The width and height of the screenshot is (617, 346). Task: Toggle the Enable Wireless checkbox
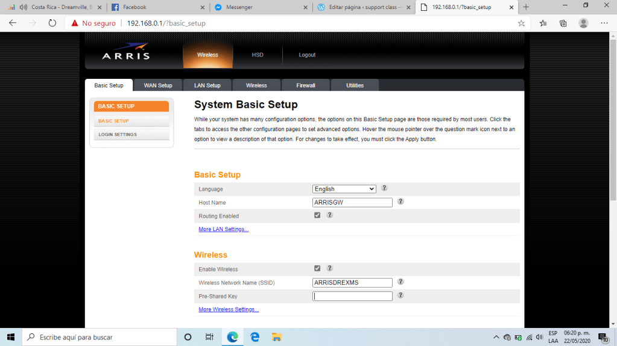click(x=317, y=268)
